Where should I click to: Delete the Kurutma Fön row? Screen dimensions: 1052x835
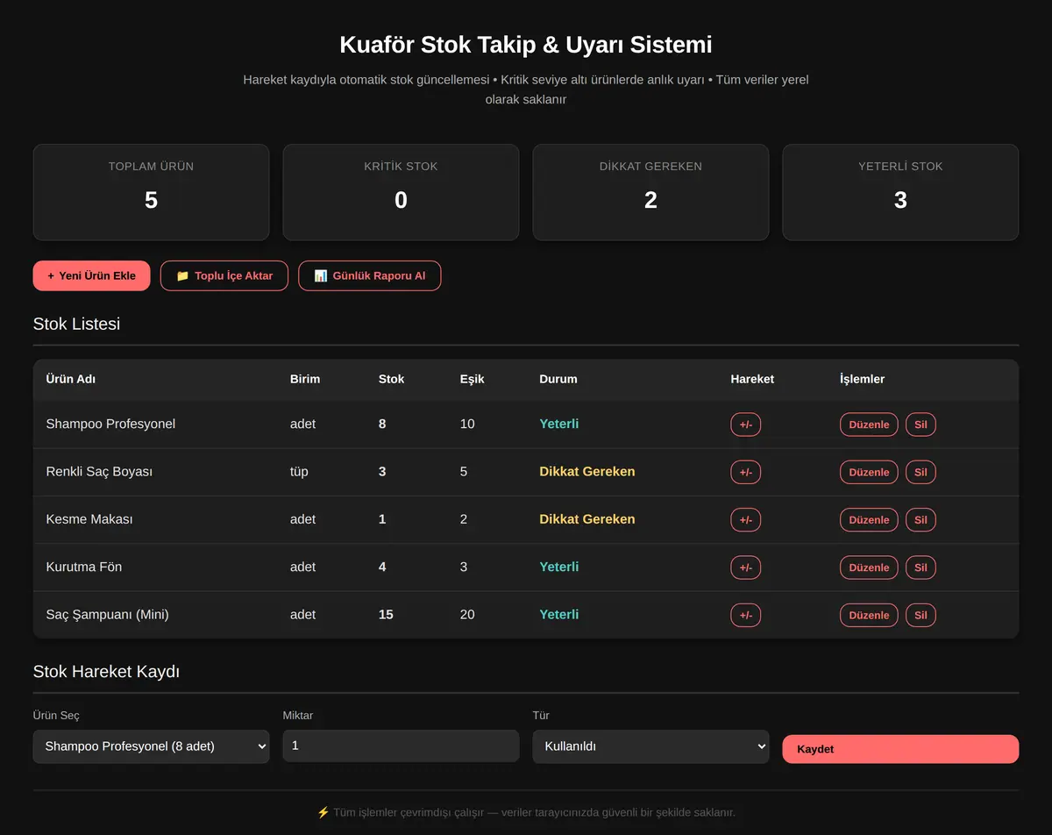click(920, 567)
